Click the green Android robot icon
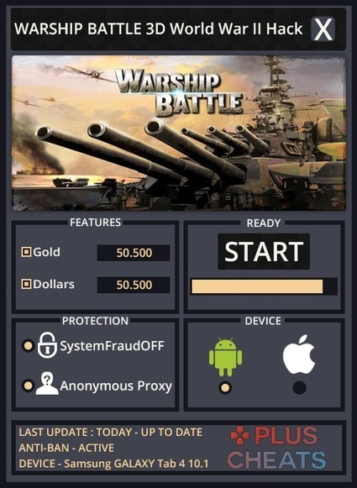Image resolution: width=357 pixels, height=488 pixels. [225, 357]
